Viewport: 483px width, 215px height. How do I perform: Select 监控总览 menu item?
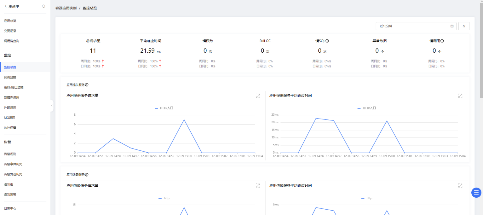pos(25,67)
